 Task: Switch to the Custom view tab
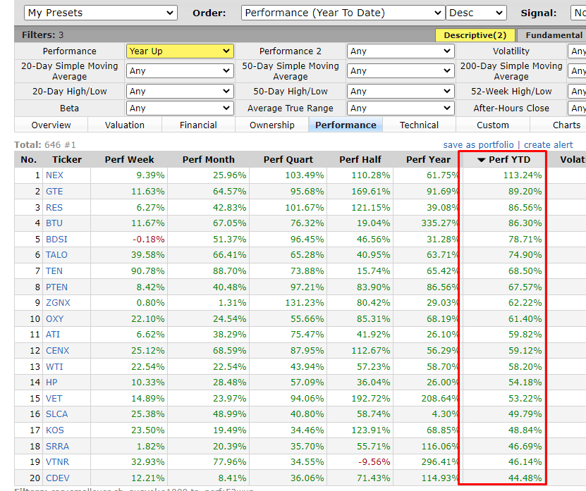pos(493,125)
